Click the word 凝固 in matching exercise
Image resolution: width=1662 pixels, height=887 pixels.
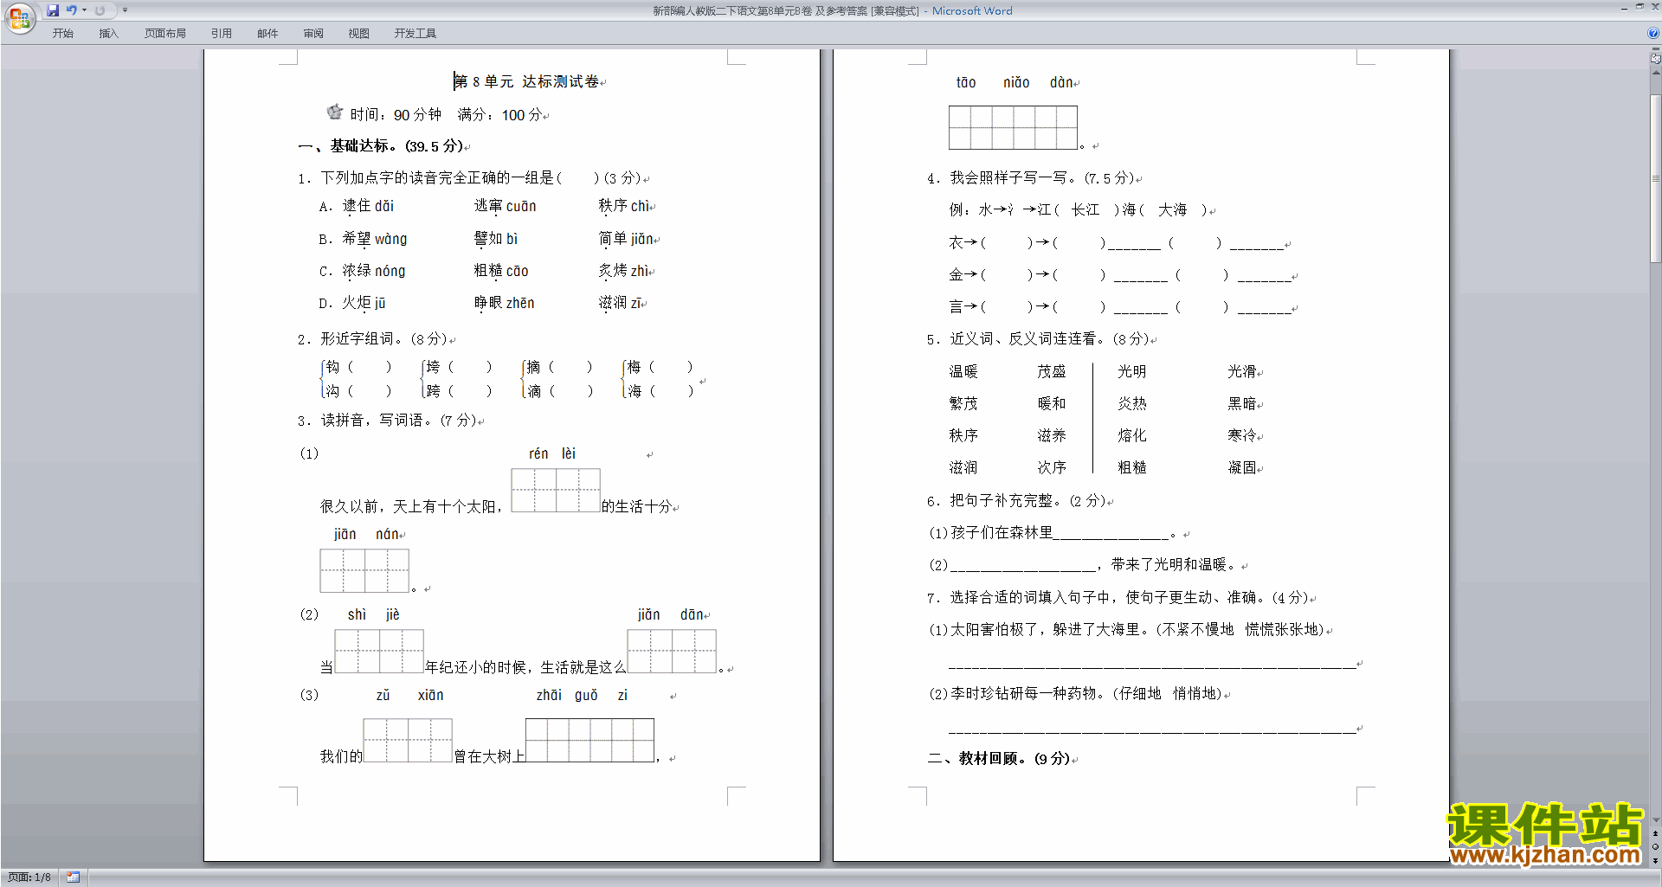pyautogui.click(x=1242, y=468)
